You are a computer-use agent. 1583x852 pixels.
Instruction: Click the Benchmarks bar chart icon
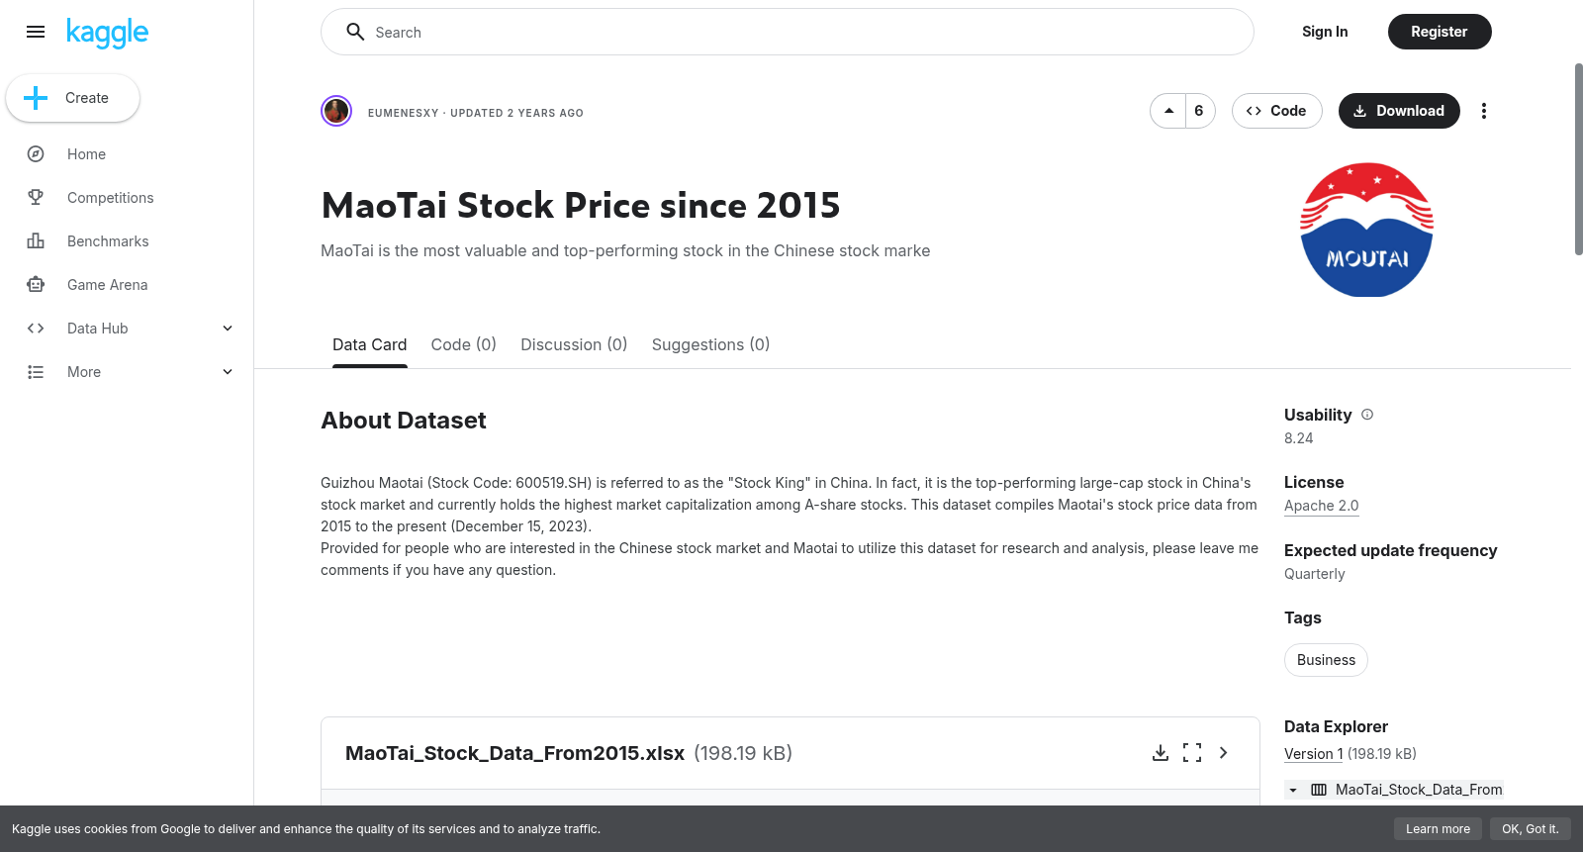pyautogui.click(x=36, y=241)
